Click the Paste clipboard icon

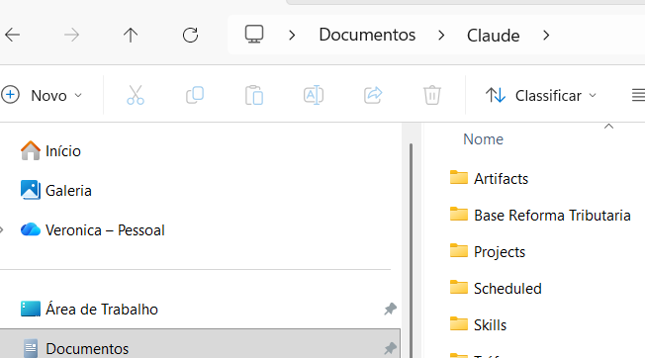254,95
